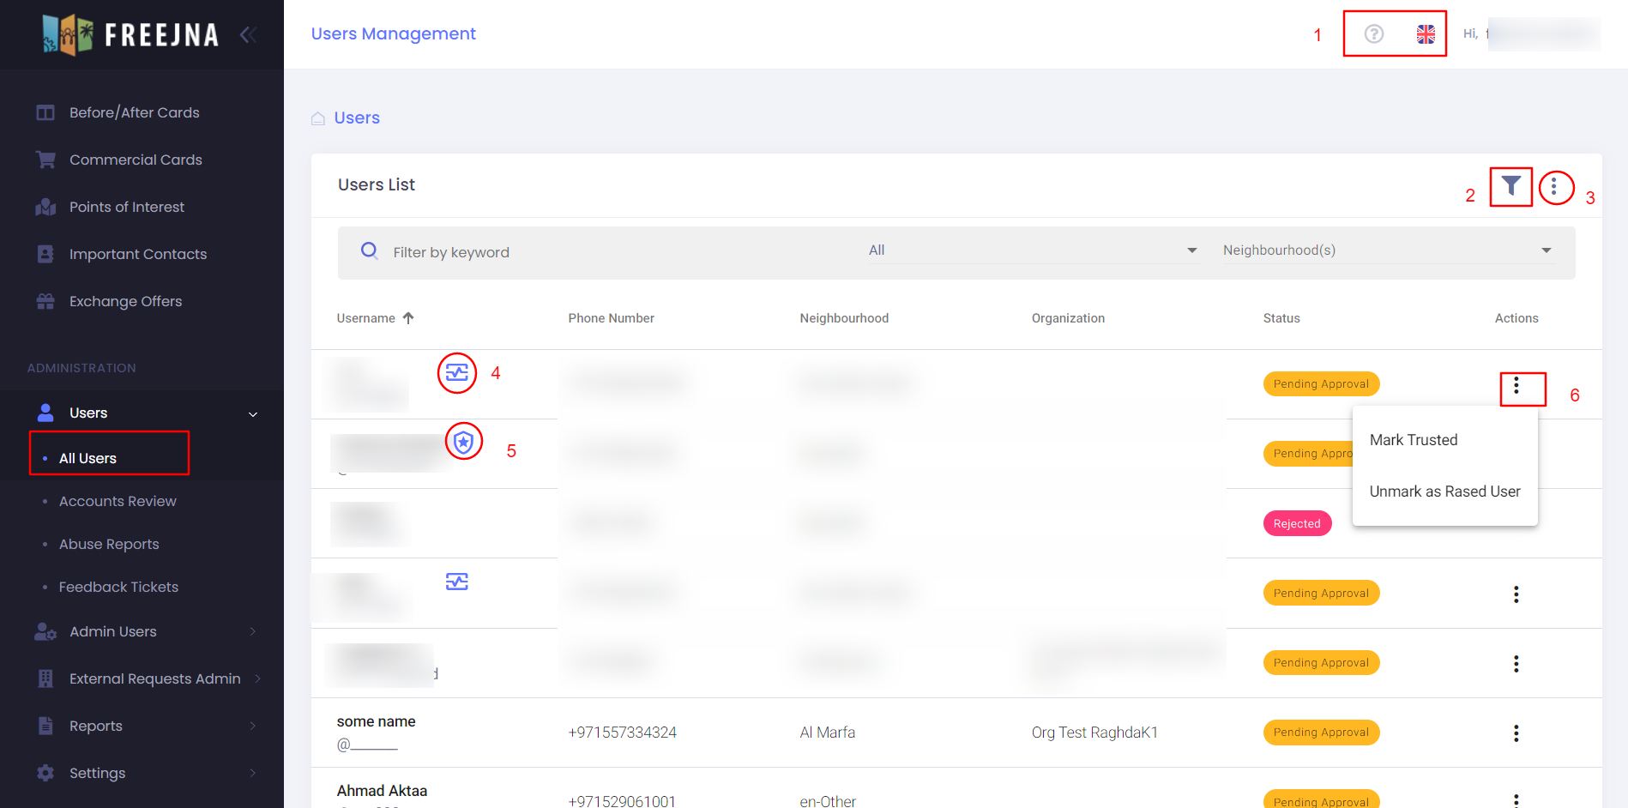Image resolution: width=1628 pixels, height=808 pixels.
Task: Open actions menu for some name row
Action: tap(1516, 733)
